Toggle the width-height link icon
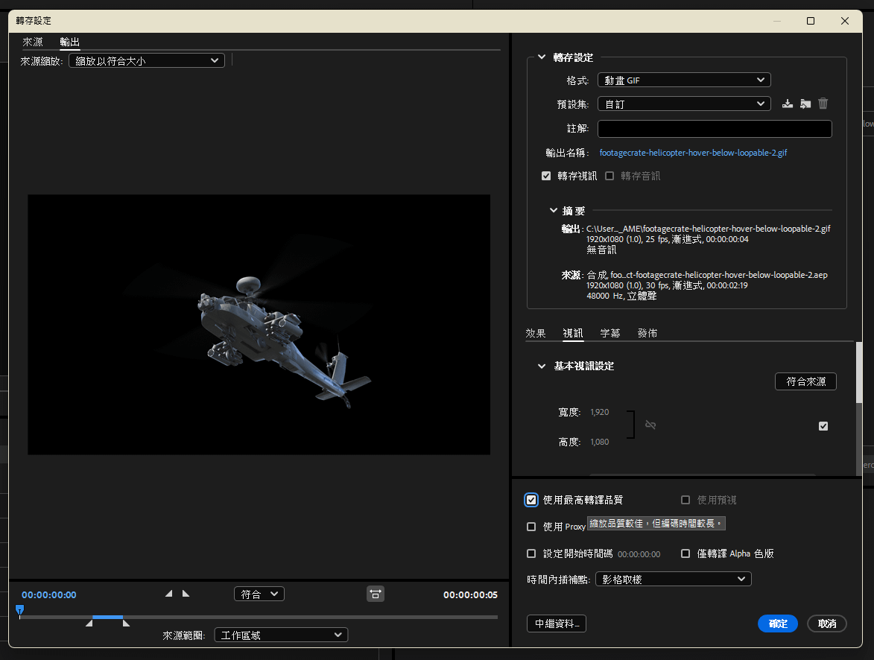Viewport: 874px width, 660px height. tap(650, 425)
